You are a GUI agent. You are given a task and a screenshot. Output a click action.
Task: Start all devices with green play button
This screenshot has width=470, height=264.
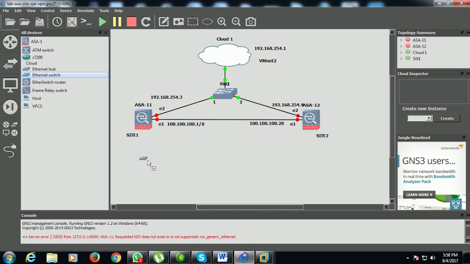coord(103,22)
